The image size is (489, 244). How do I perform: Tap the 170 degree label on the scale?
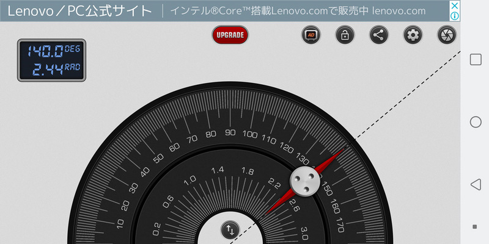pos(340,224)
